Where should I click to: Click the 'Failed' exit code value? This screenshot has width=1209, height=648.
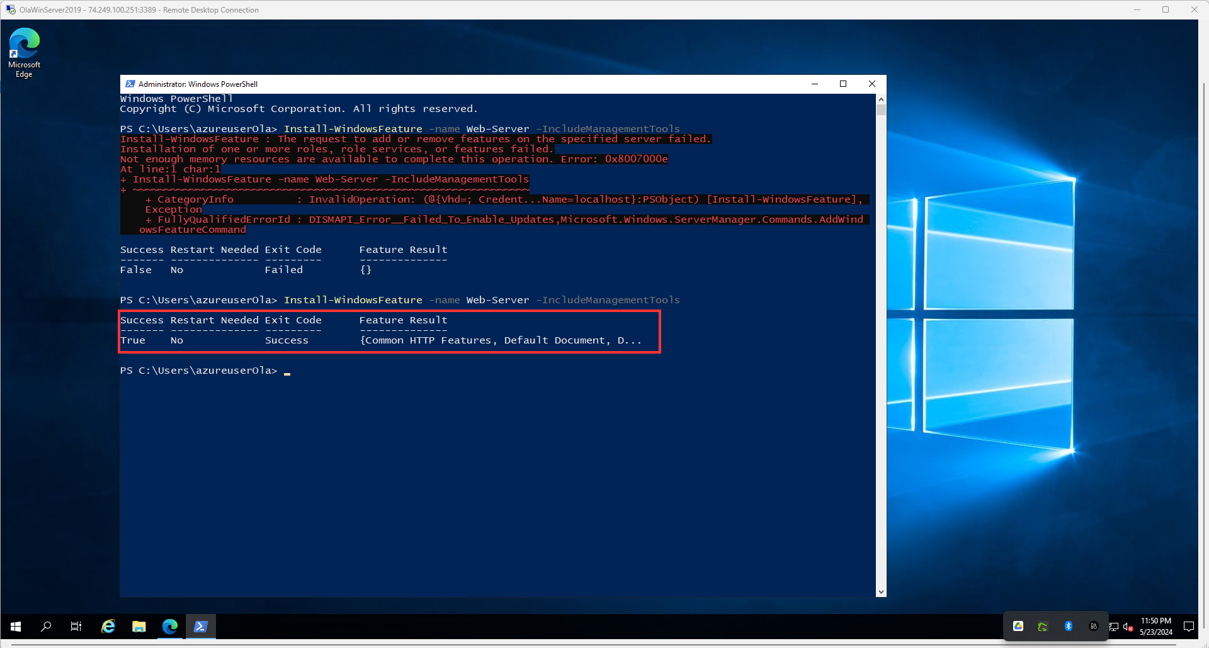tap(284, 270)
